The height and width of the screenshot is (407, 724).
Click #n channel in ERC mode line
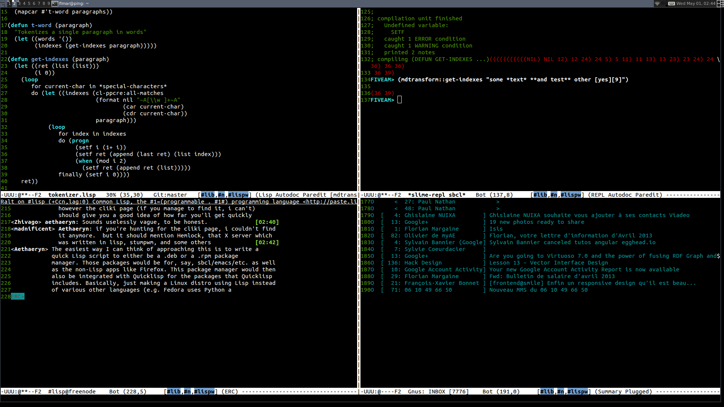click(187, 392)
